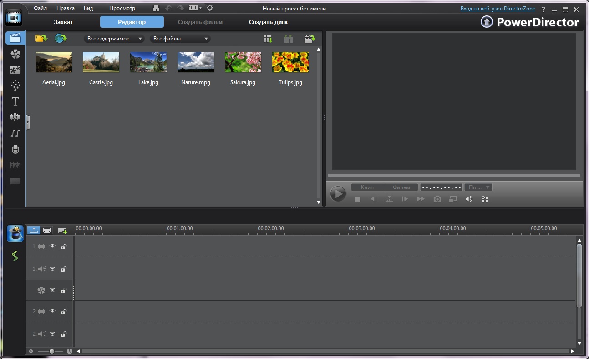Launch the Magic Movie Wizard icon
The height and width of the screenshot is (359, 589).
[15, 233]
